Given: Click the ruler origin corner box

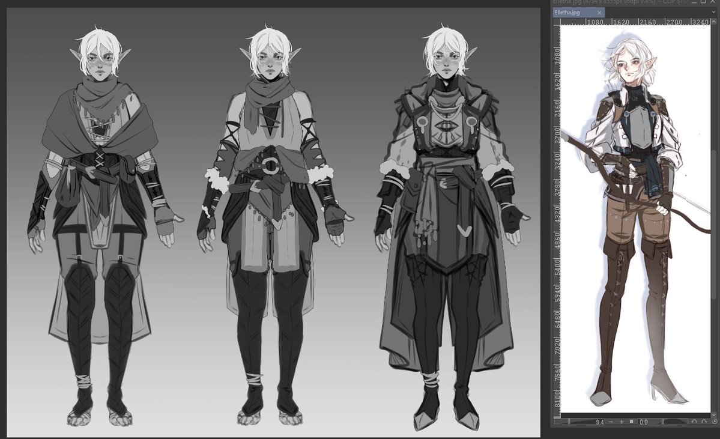Looking at the screenshot, I should point(557,22).
